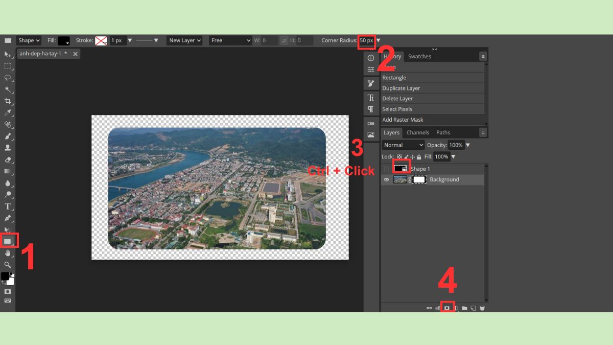Open the Normal blend mode dropdown
613x345 pixels.
click(403, 145)
